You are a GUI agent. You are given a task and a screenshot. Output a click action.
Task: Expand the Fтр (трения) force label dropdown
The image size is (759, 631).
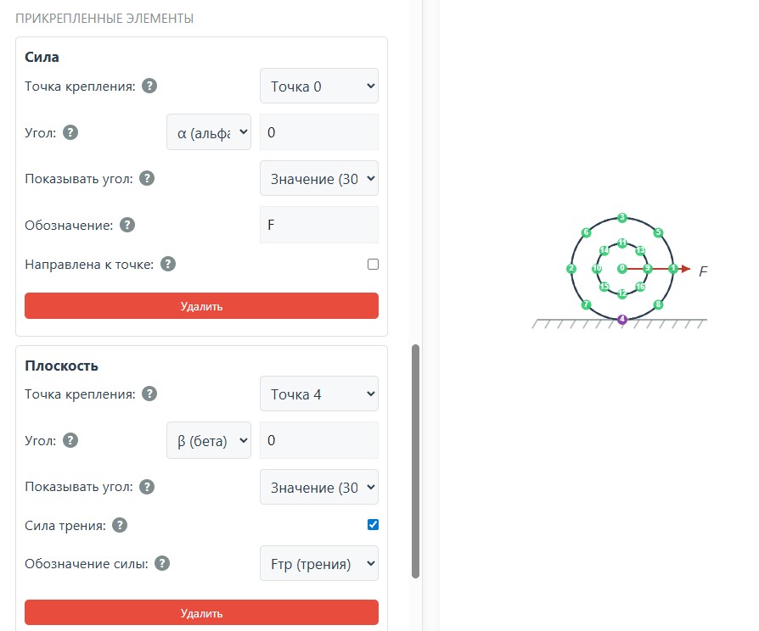tap(318, 563)
